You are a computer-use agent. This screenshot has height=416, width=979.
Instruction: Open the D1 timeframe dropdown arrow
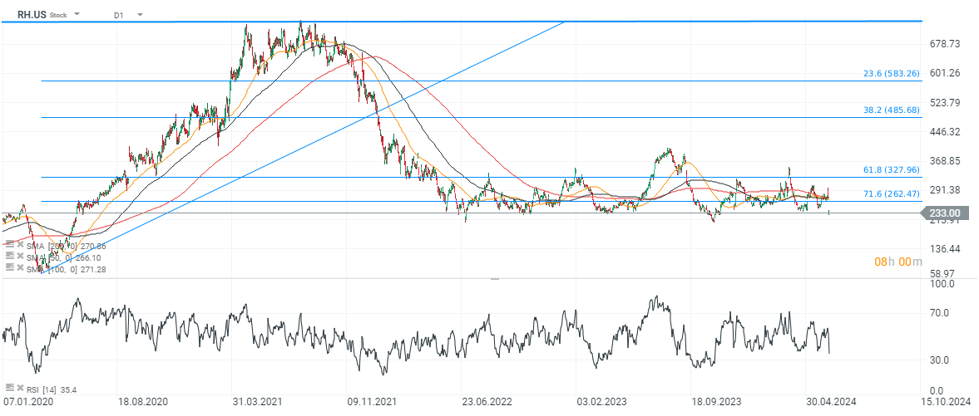pyautogui.click(x=140, y=15)
